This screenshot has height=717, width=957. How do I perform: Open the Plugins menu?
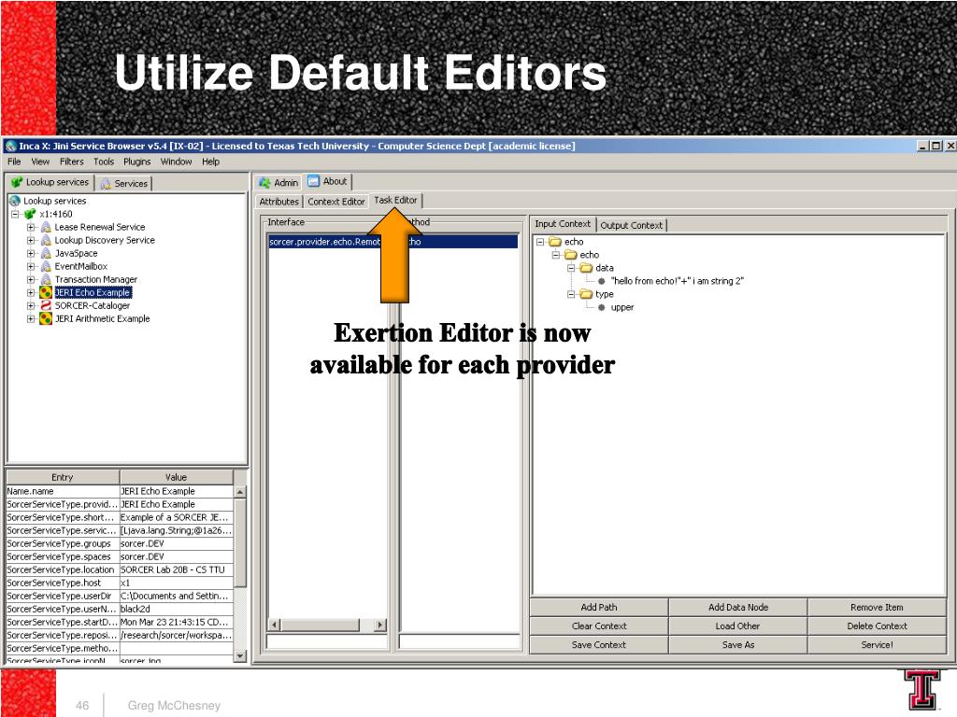click(x=136, y=162)
